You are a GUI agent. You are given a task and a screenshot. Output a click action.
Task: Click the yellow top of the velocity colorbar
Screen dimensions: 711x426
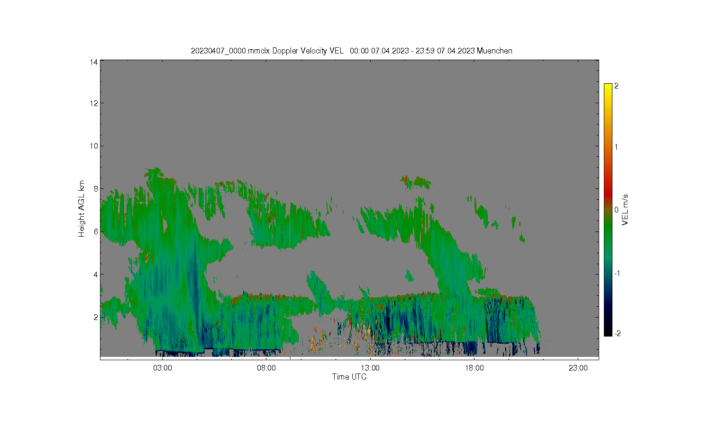click(608, 88)
